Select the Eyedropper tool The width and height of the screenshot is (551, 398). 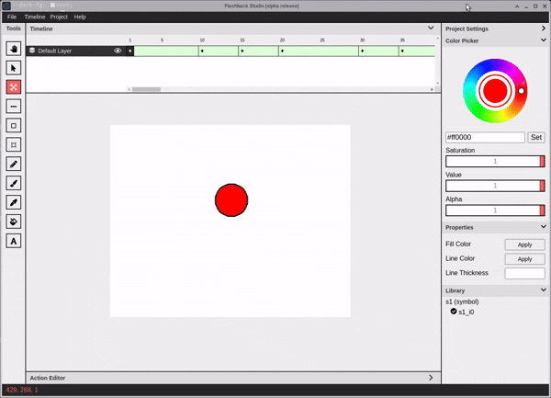pyautogui.click(x=14, y=202)
